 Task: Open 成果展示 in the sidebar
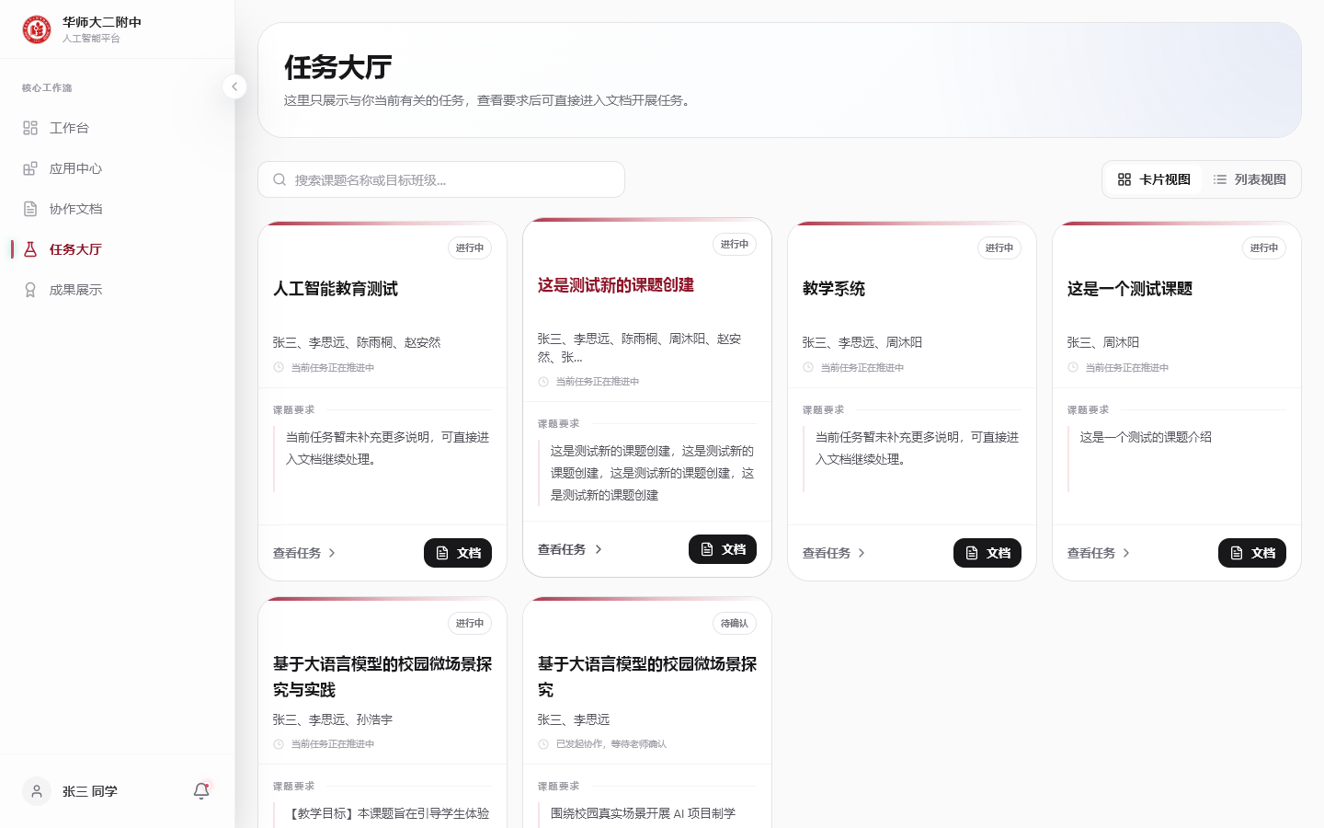117,290
